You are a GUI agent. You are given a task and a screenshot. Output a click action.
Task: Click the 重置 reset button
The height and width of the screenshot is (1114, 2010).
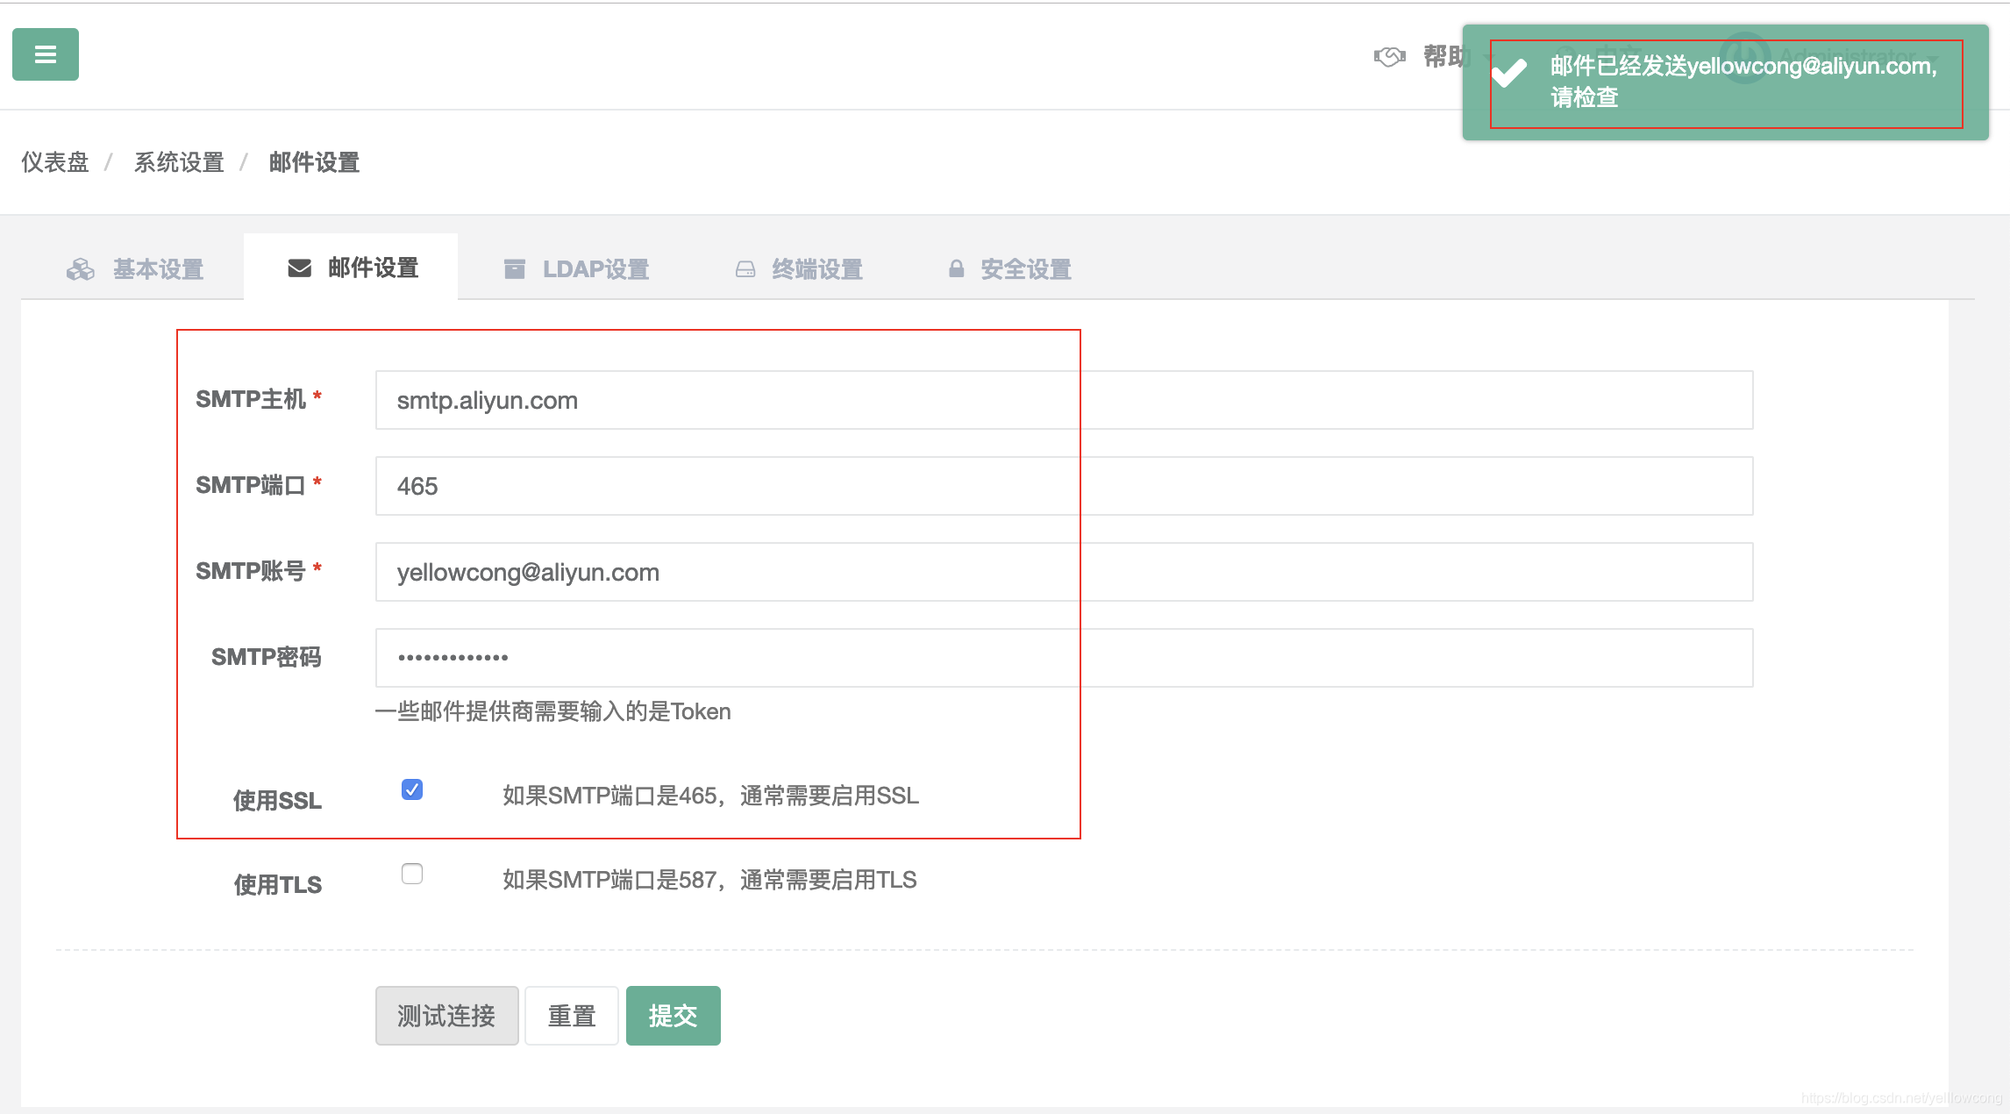click(x=572, y=1016)
